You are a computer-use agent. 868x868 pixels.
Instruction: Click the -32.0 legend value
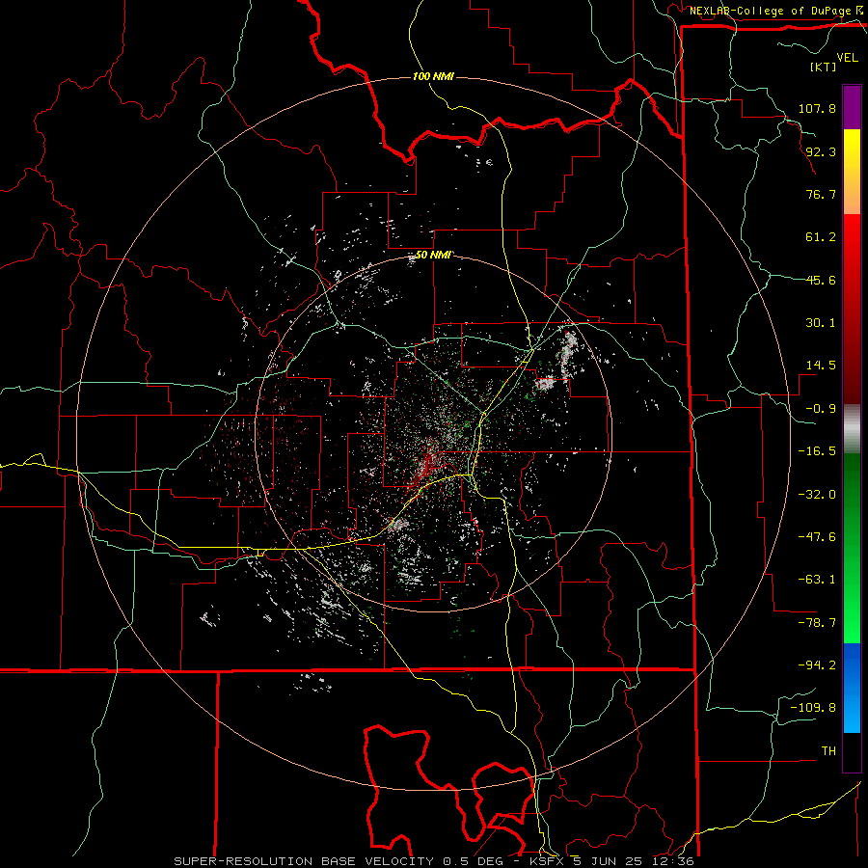coord(817,495)
